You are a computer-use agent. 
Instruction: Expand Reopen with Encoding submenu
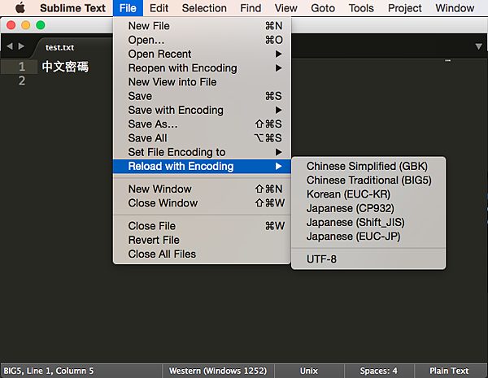click(202, 67)
